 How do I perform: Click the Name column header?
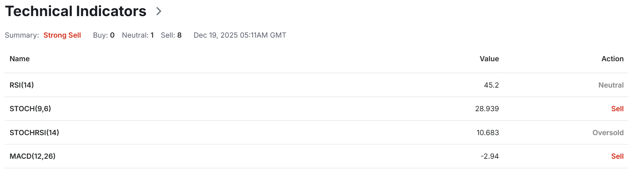click(x=20, y=59)
